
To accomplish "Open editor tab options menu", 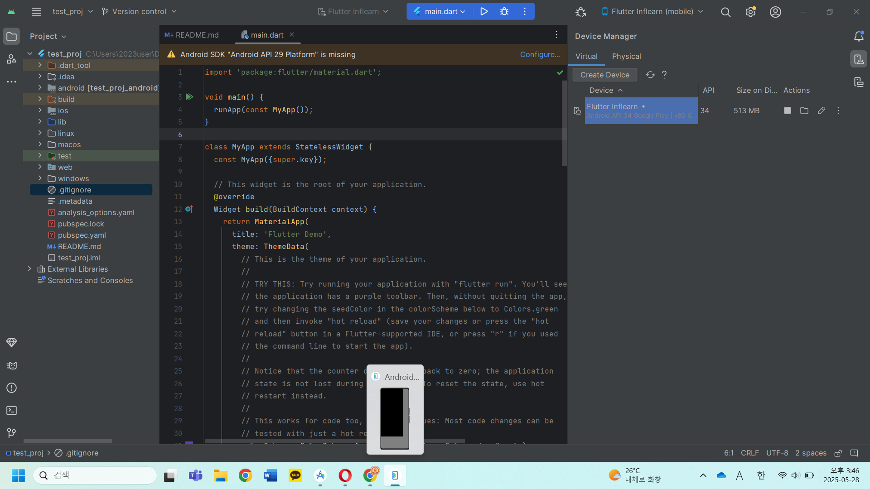I will (556, 35).
